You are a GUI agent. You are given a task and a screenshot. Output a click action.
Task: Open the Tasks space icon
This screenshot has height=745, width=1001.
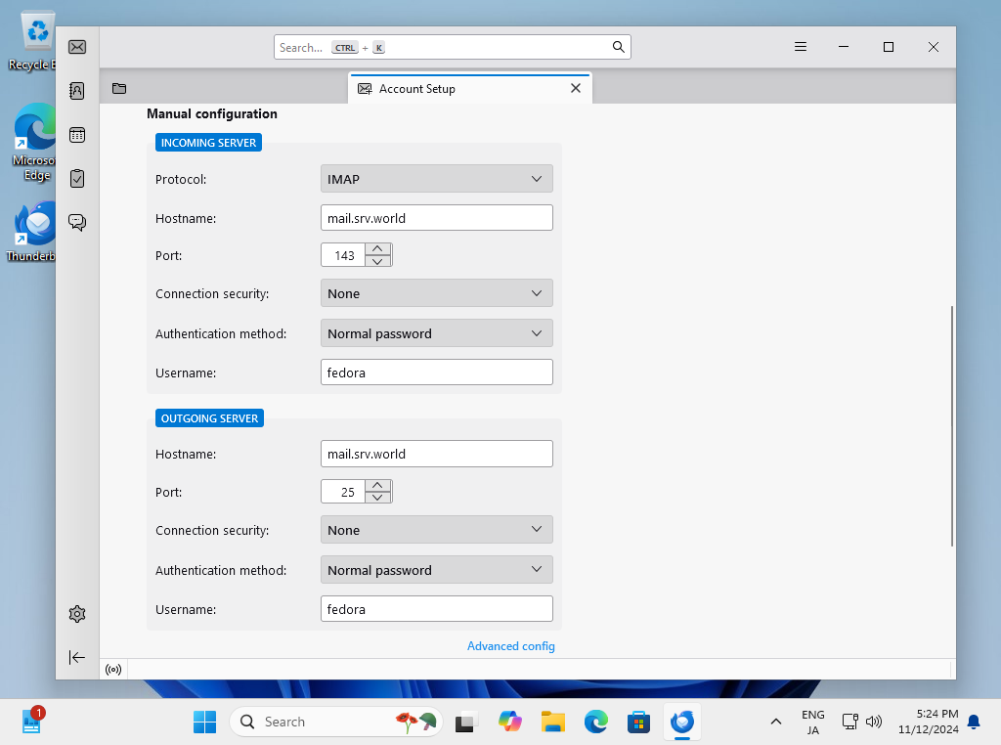click(x=77, y=179)
